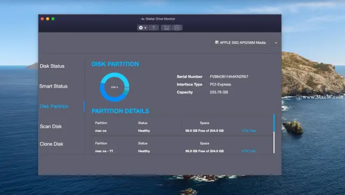This screenshot has height=195, width=345.
Task: Click the 233.76 GB capacity value
Action: click(219, 92)
